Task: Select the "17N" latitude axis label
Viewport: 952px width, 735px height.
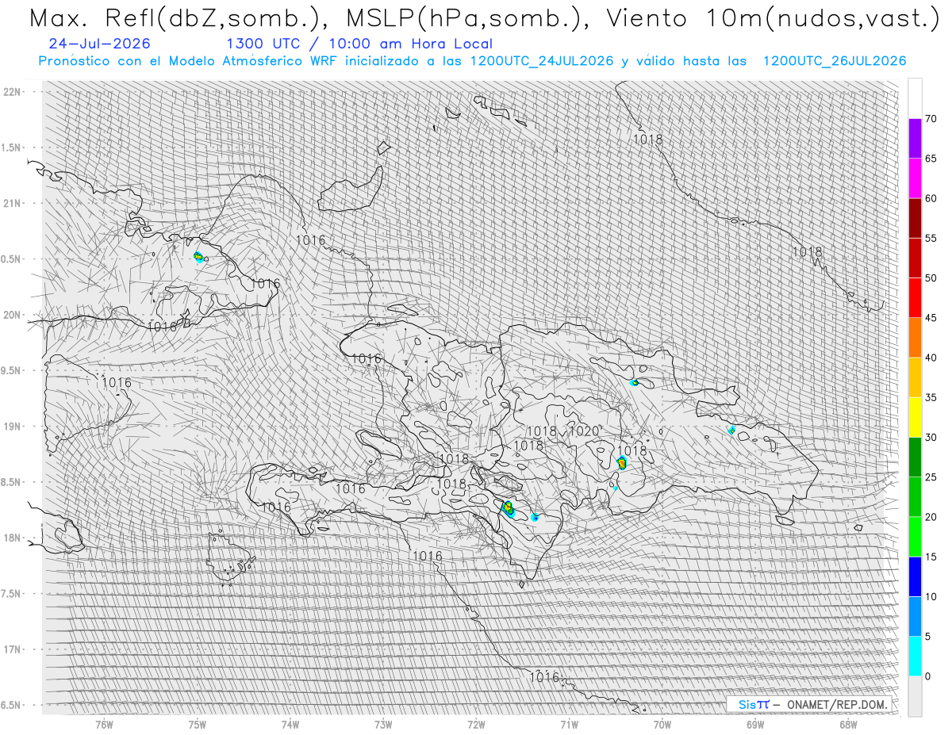Action: point(11,649)
